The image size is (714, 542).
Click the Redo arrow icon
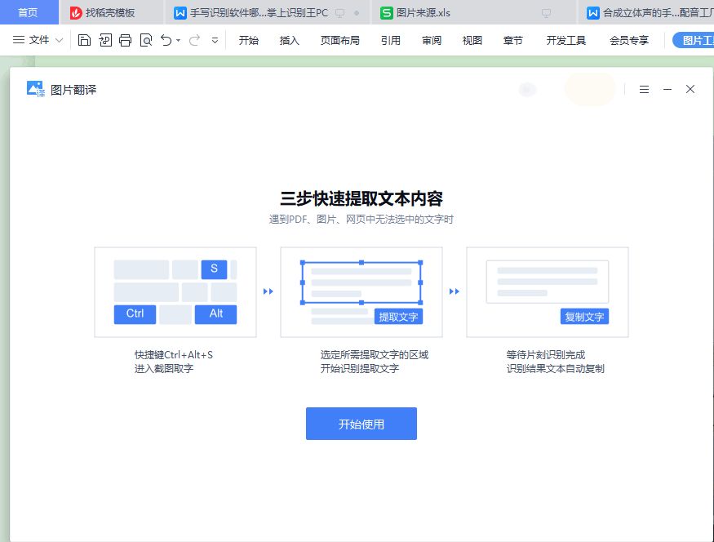(x=194, y=40)
